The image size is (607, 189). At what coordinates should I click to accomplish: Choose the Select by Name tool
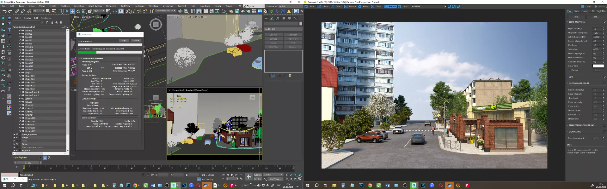click(x=54, y=11)
